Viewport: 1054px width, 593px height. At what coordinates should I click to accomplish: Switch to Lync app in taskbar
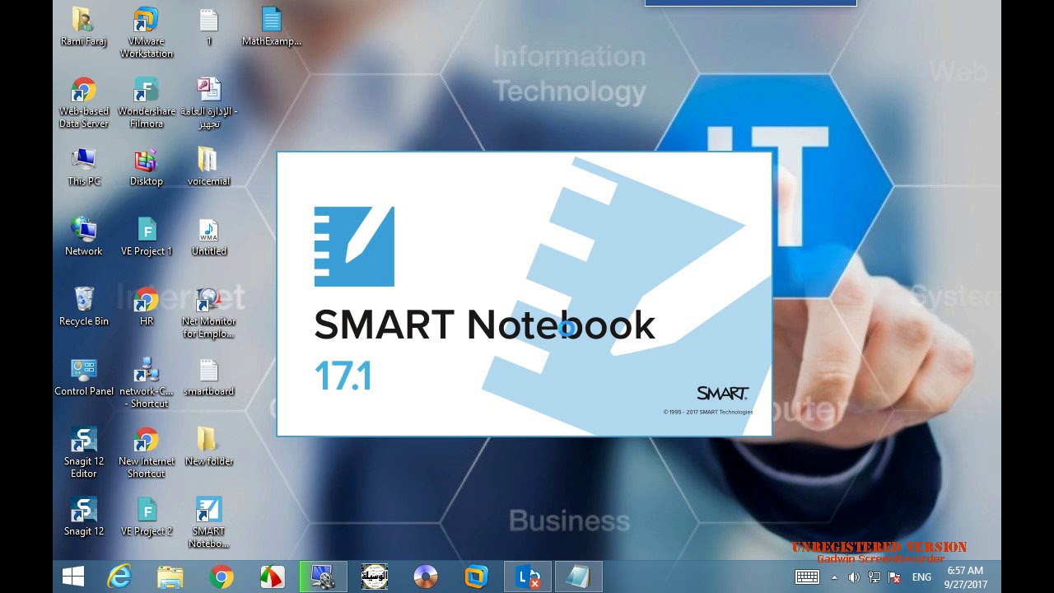pos(528,577)
